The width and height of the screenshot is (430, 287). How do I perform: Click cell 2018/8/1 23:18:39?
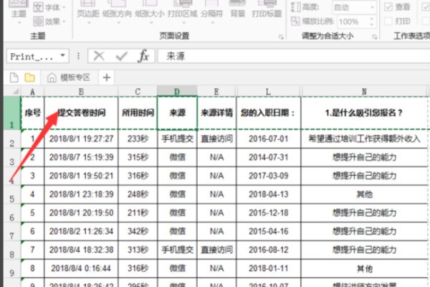pyautogui.click(x=81, y=194)
